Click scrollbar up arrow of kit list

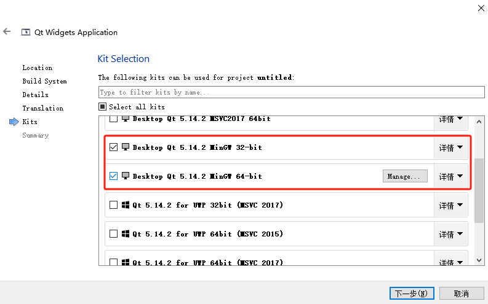479,122
